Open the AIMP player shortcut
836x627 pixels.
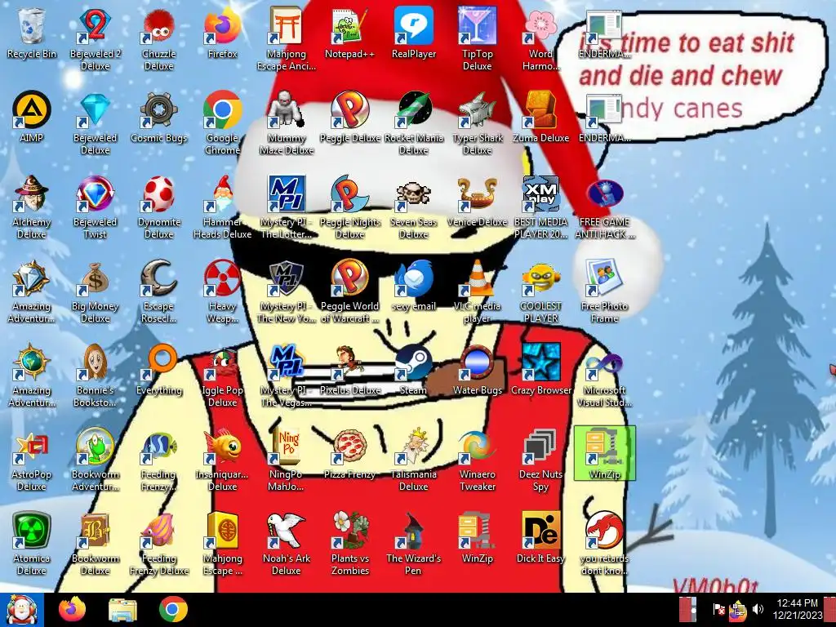pyautogui.click(x=32, y=118)
